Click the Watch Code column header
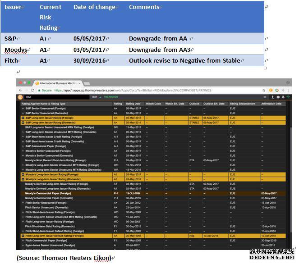The height and width of the screenshot is (264, 299). coord(154,104)
